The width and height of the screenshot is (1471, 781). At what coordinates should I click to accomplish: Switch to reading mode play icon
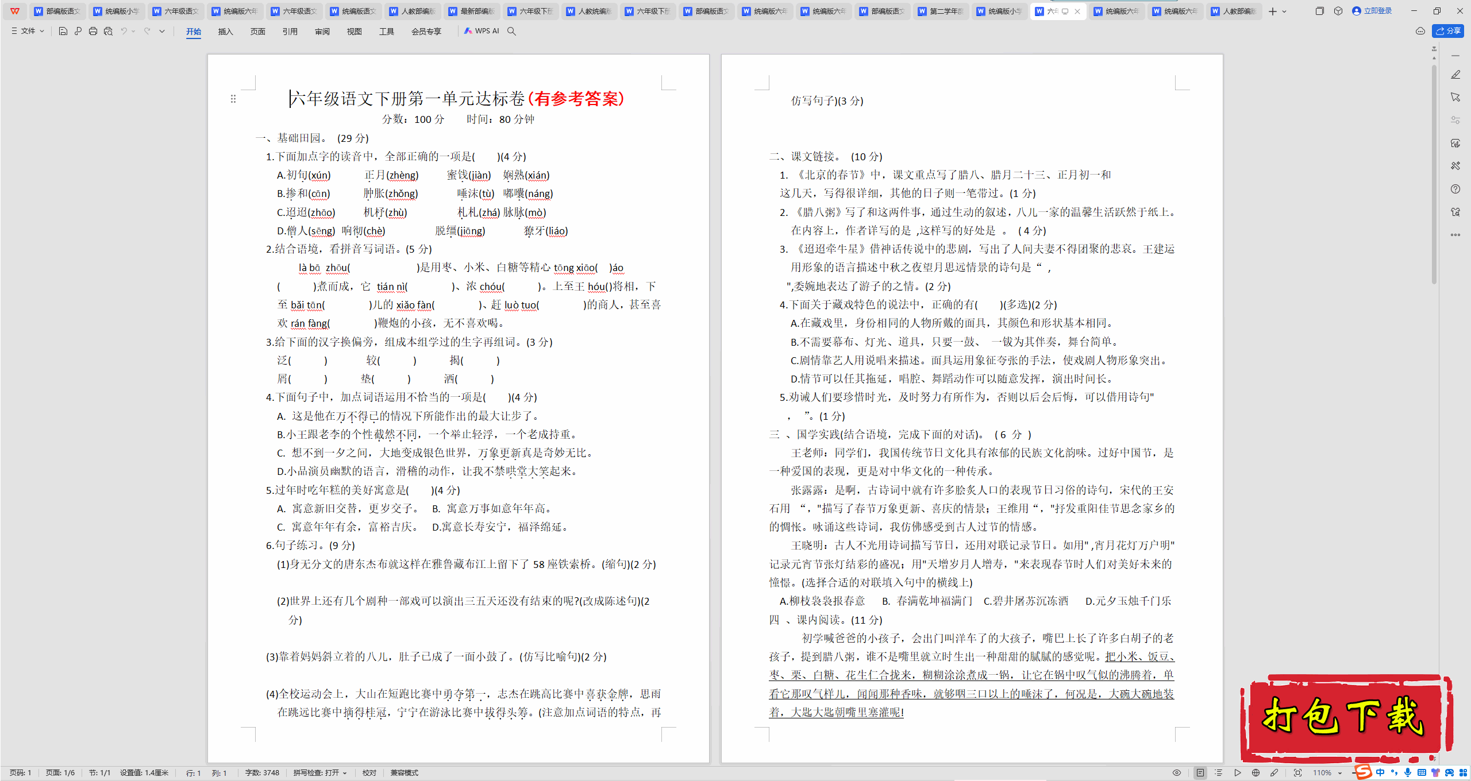(1237, 773)
